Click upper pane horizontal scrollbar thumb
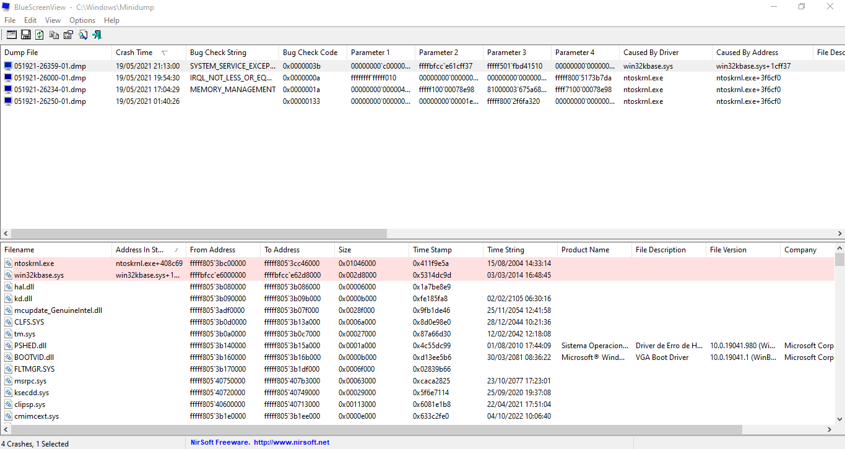This screenshot has width=845, height=449. point(199,234)
